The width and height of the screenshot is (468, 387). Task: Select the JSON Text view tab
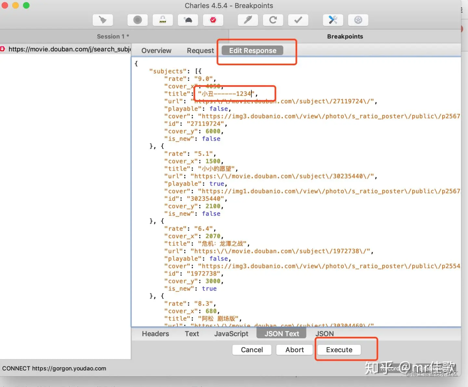[x=281, y=334]
